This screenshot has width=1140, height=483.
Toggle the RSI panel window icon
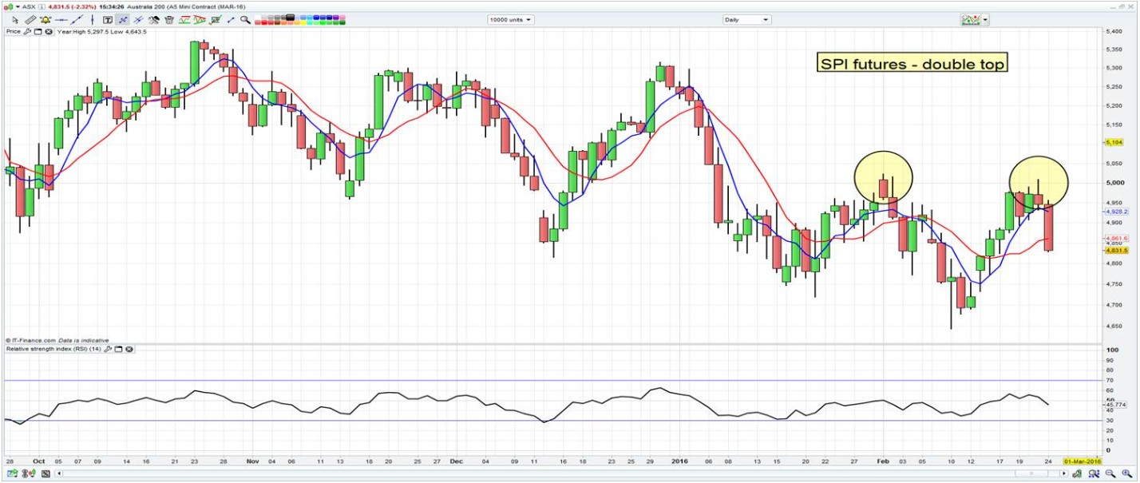(x=119, y=349)
